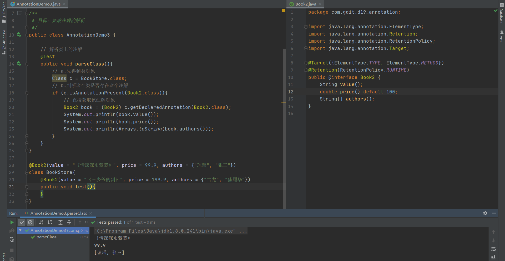This screenshot has width=505, height=261.
Task: Rerun tests with the green play icon
Action: click(x=12, y=222)
